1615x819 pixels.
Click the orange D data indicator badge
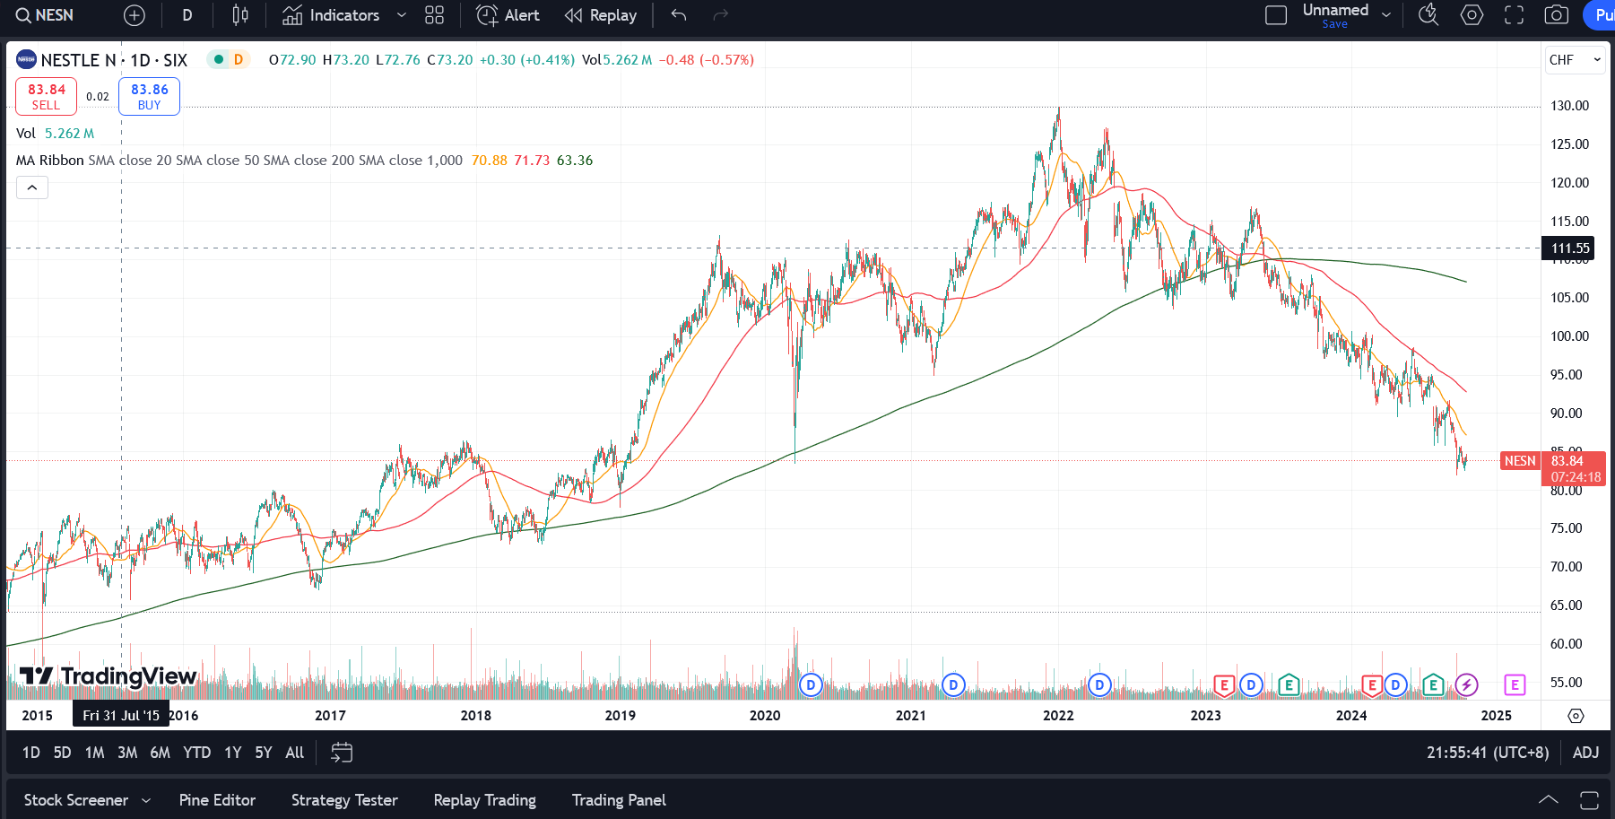tap(239, 59)
